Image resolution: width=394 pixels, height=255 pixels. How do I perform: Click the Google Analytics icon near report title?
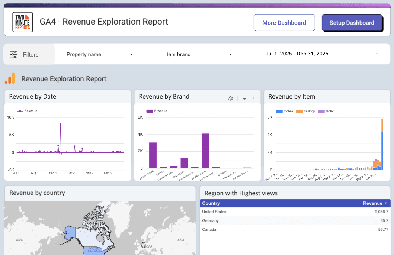tap(10, 78)
